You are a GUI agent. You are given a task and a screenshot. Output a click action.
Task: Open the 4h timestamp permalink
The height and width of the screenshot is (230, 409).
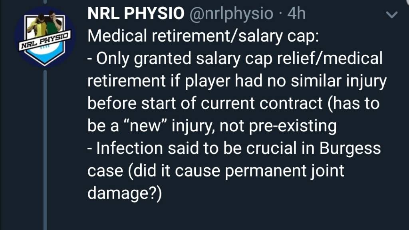click(296, 13)
